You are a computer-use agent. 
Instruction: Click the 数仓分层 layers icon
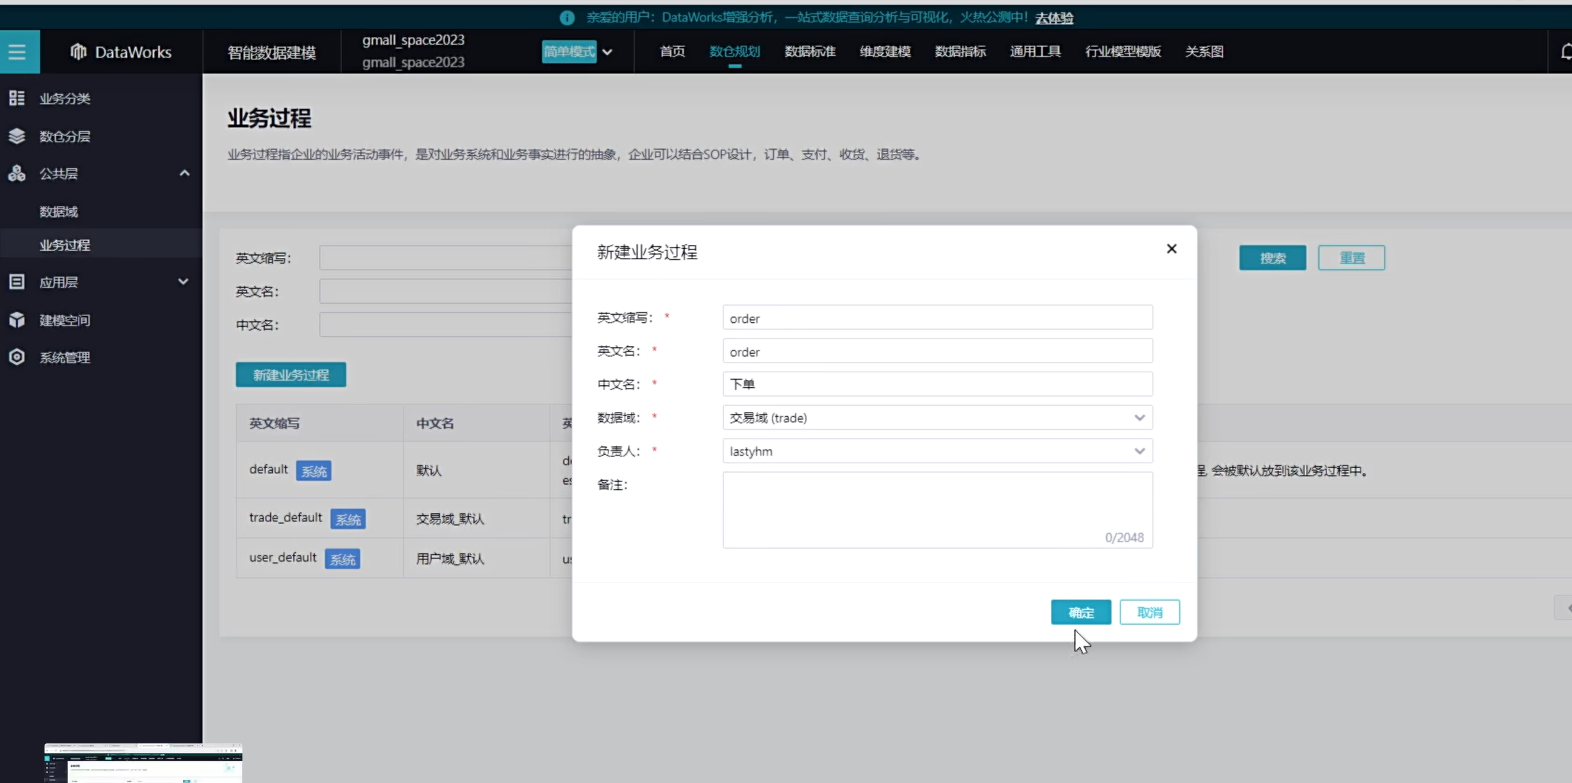click(x=17, y=136)
